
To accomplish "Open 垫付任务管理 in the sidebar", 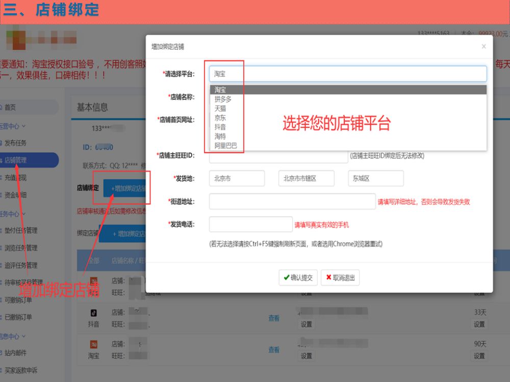I will tap(20, 230).
